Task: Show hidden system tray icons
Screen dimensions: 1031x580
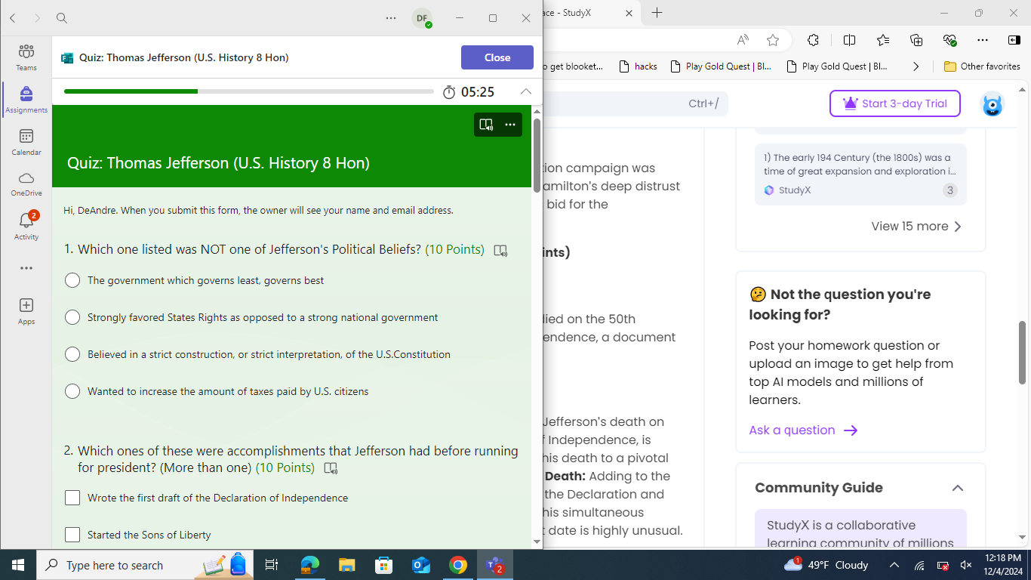Action: click(x=894, y=565)
